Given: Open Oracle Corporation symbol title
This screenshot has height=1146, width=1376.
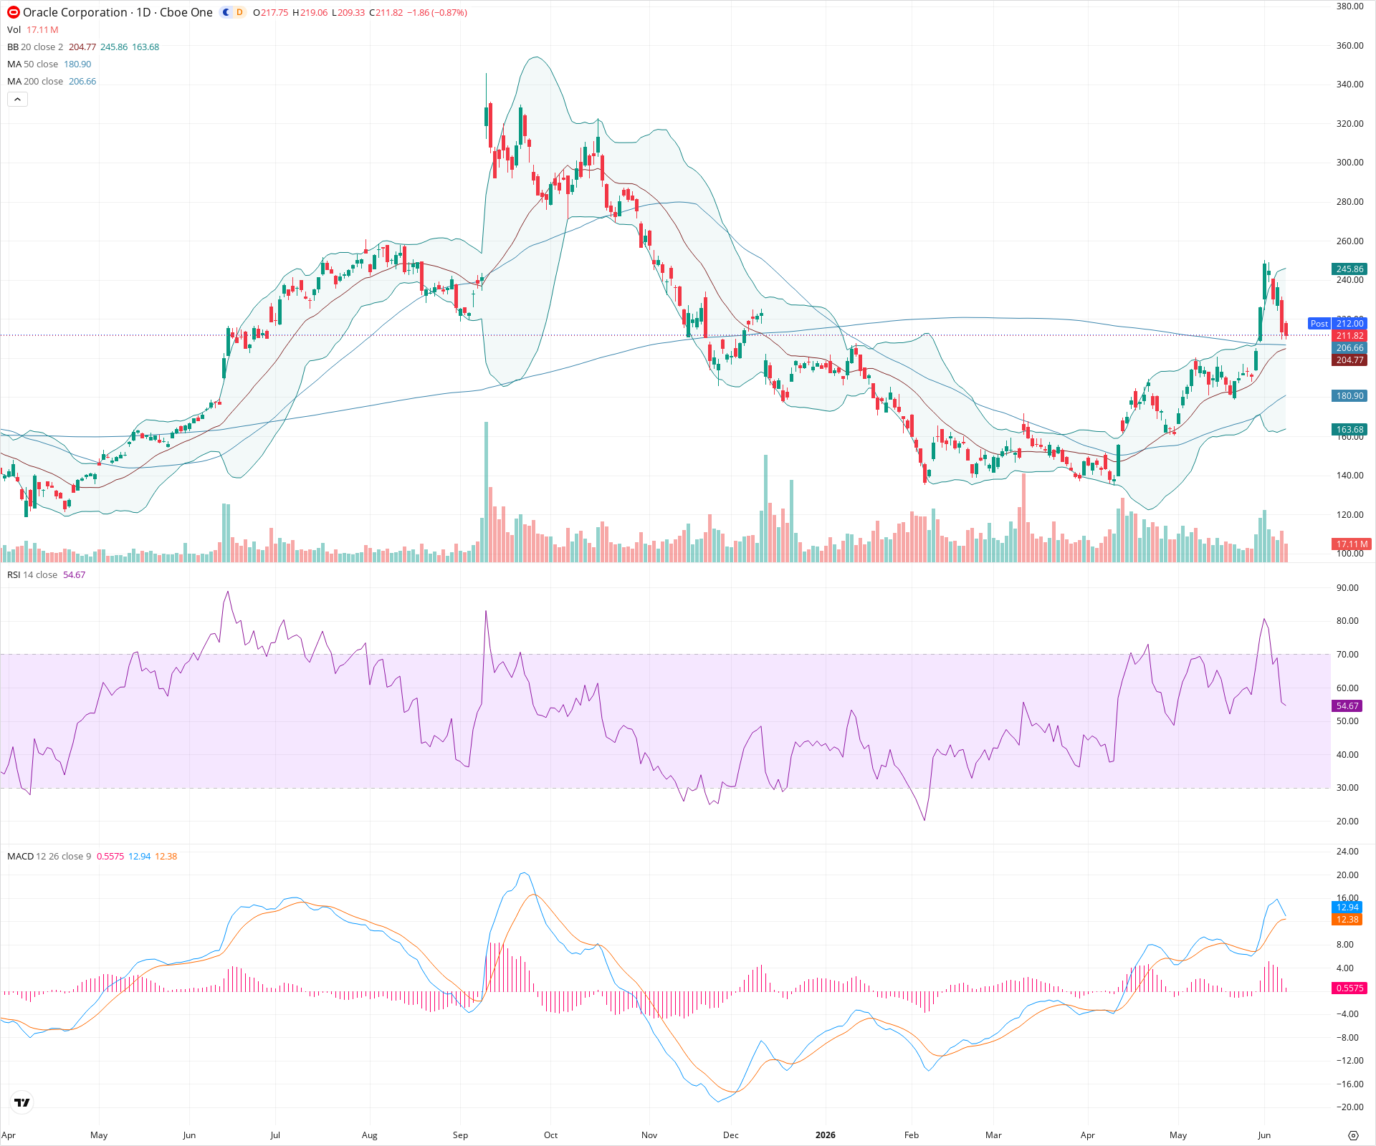Looking at the screenshot, I should [118, 12].
